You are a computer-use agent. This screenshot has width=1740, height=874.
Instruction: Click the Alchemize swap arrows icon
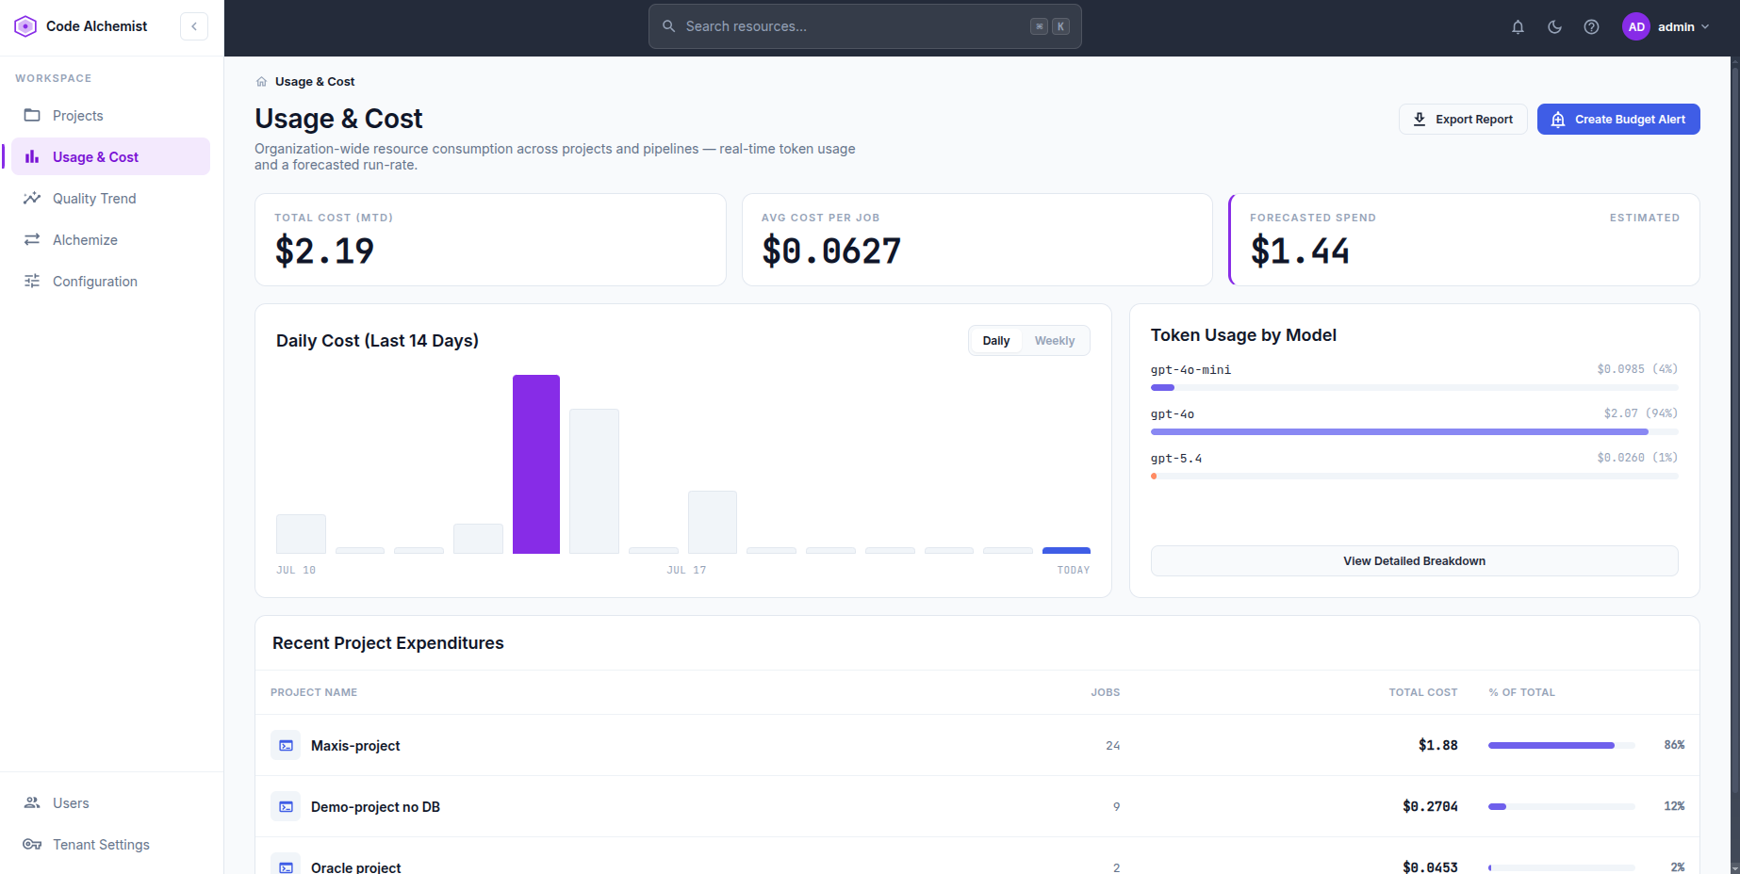pos(32,239)
